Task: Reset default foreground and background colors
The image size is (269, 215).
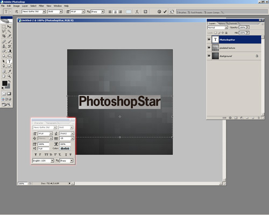Action: [3, 88]
